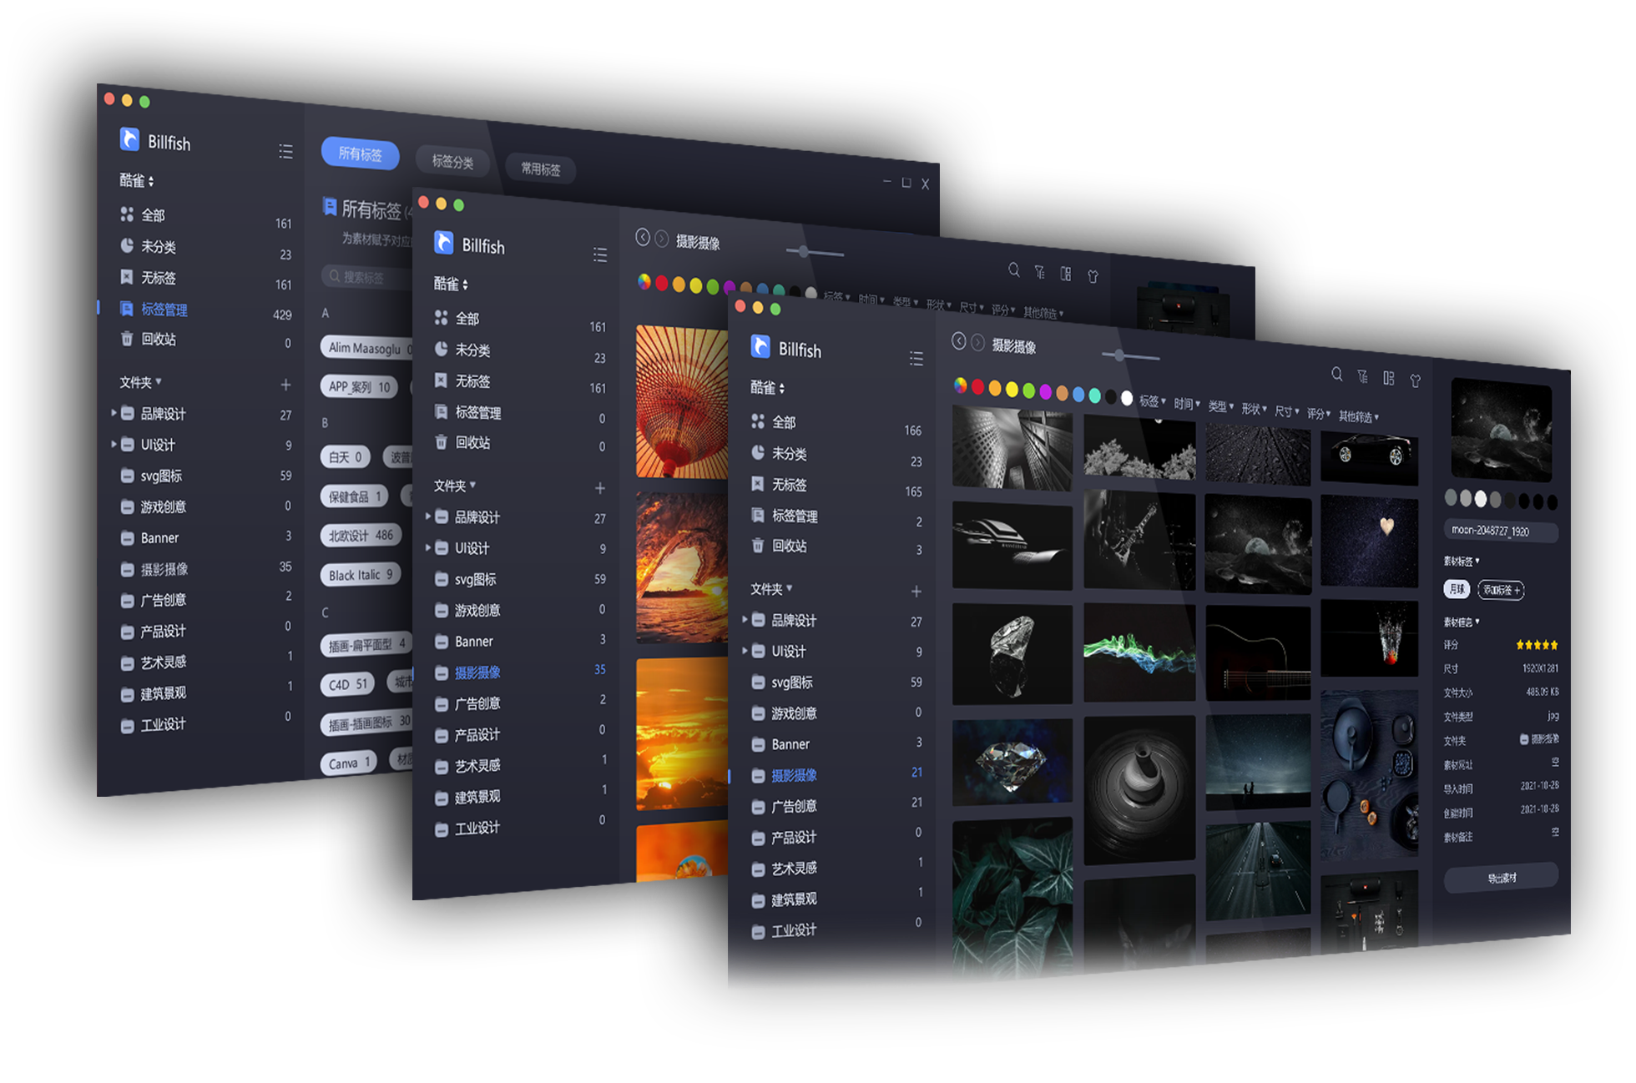Click thumbnail size slider in frontmost window
Screen dimensions: 1636x1083
1119,355
